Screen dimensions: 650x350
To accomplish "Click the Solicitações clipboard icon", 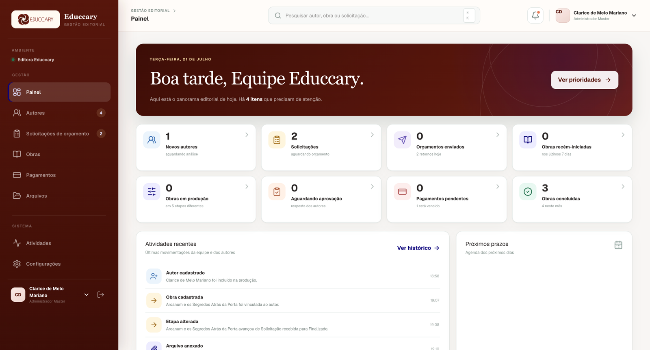I will 277,140.
